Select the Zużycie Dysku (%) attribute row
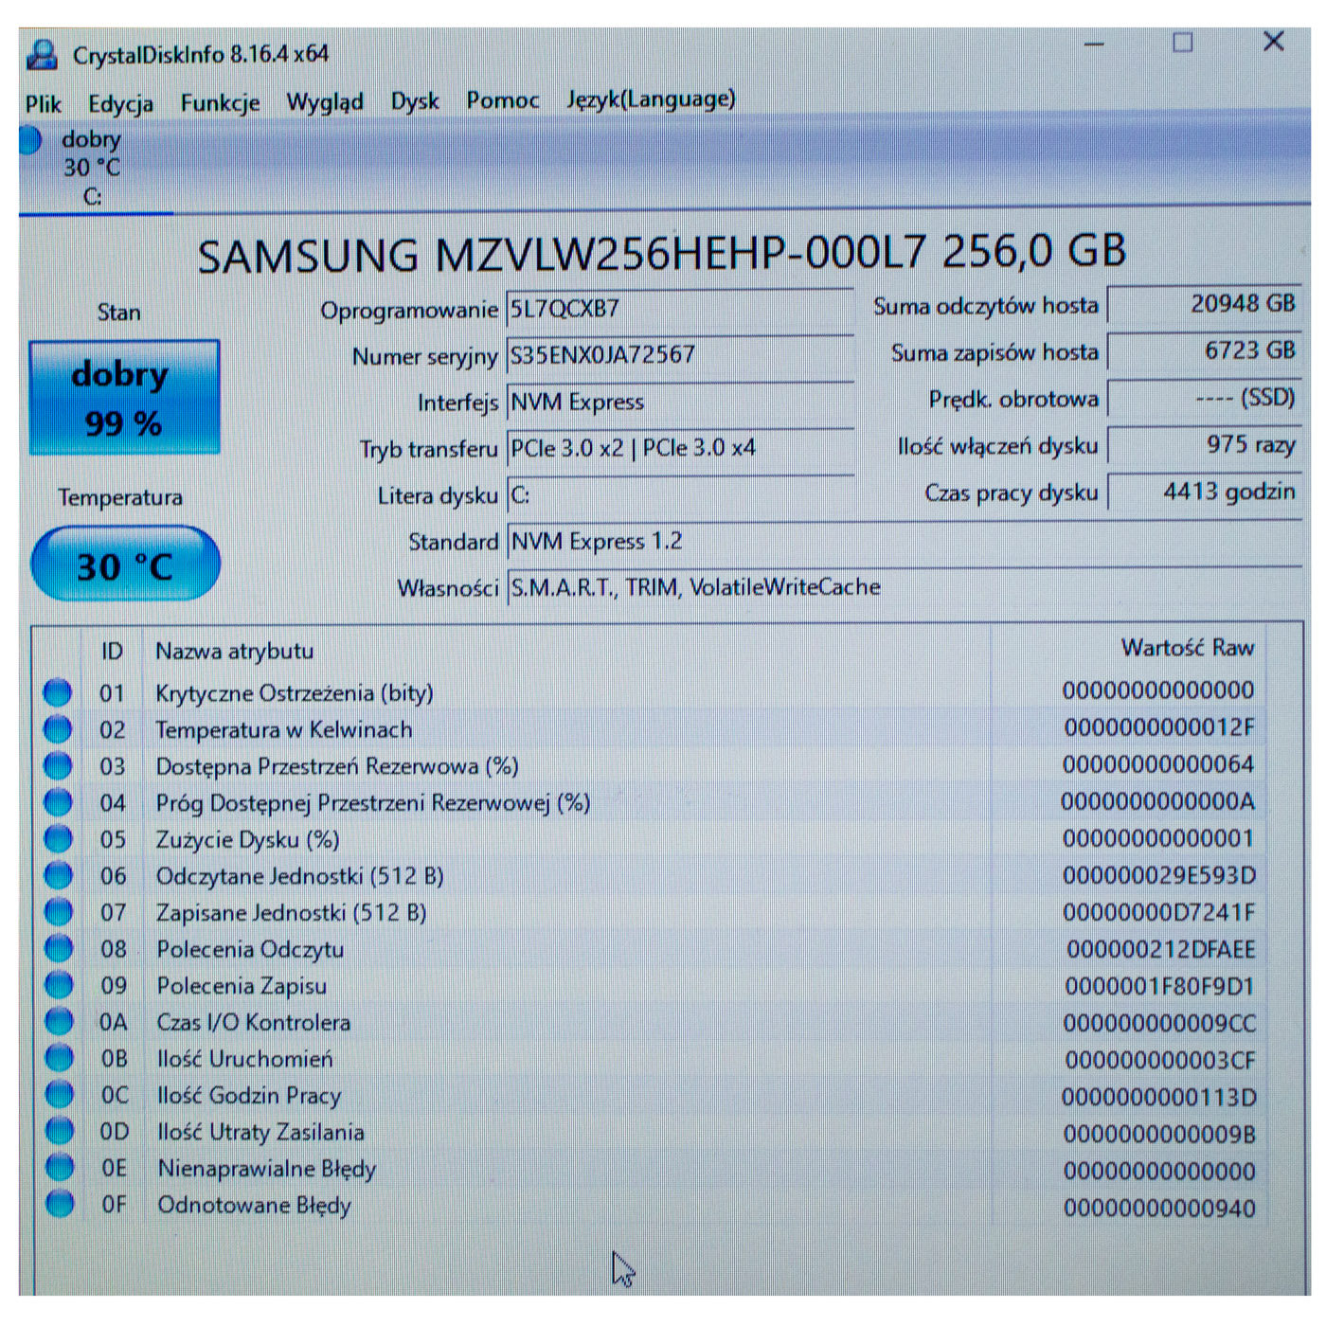This screenshot has width=1326, height=1326. click(652, 839)
